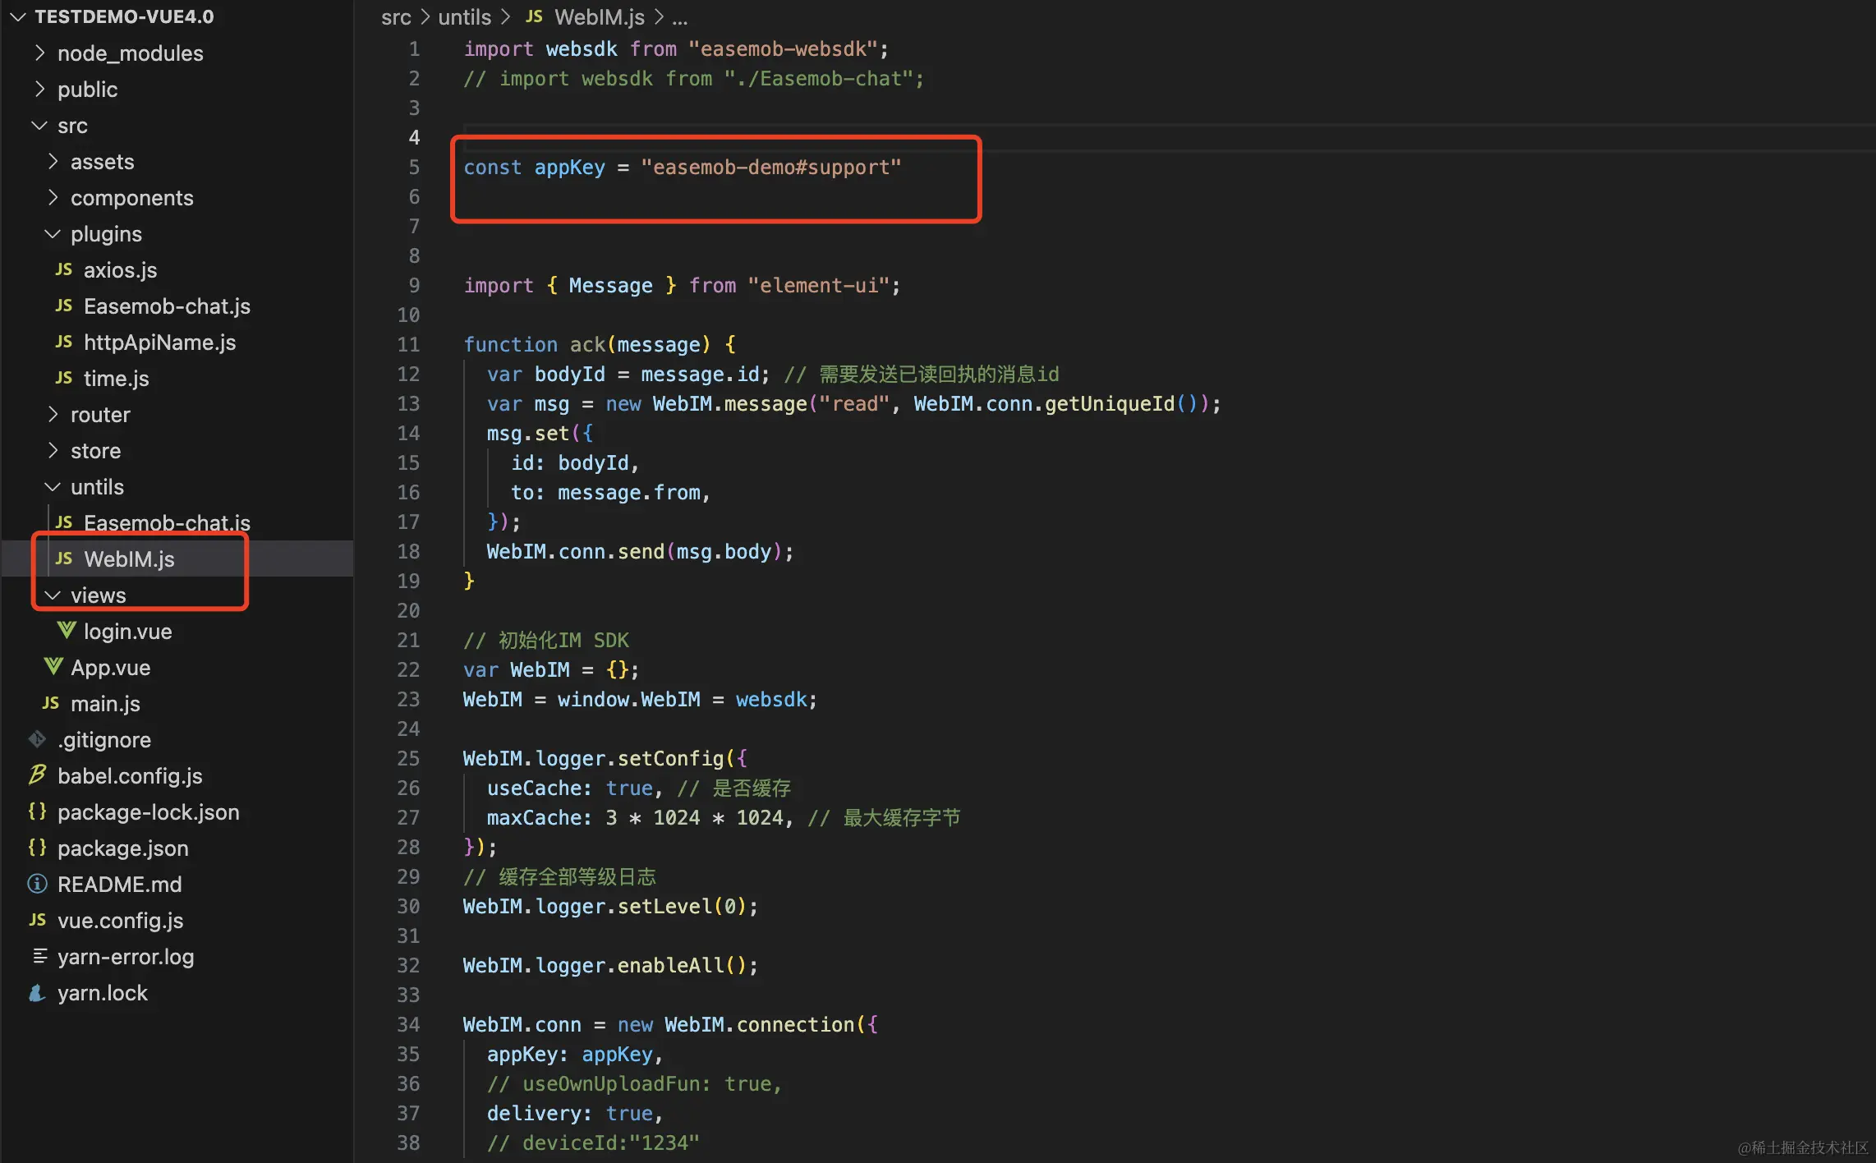Click the yarn.lock file icon

tap(37, 993)
